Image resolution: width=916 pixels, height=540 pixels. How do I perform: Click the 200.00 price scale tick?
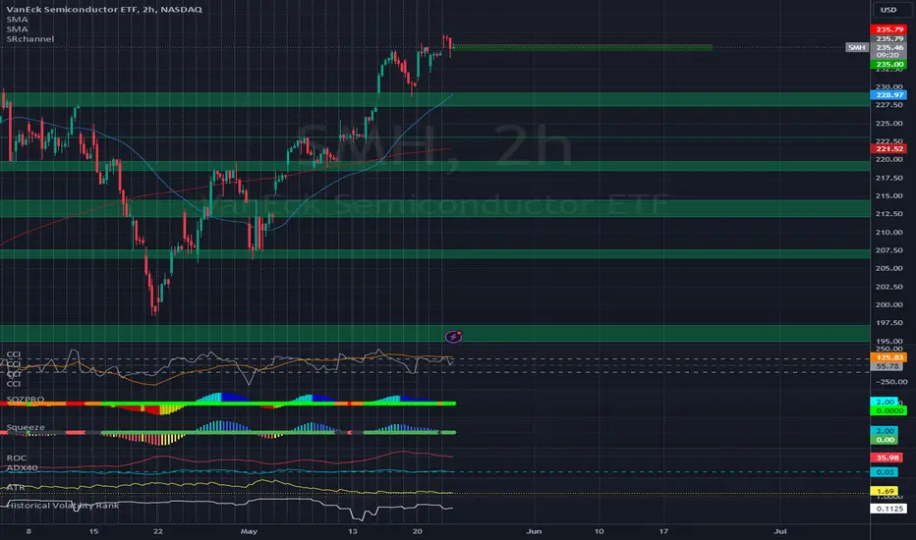[x=889, y=304]
